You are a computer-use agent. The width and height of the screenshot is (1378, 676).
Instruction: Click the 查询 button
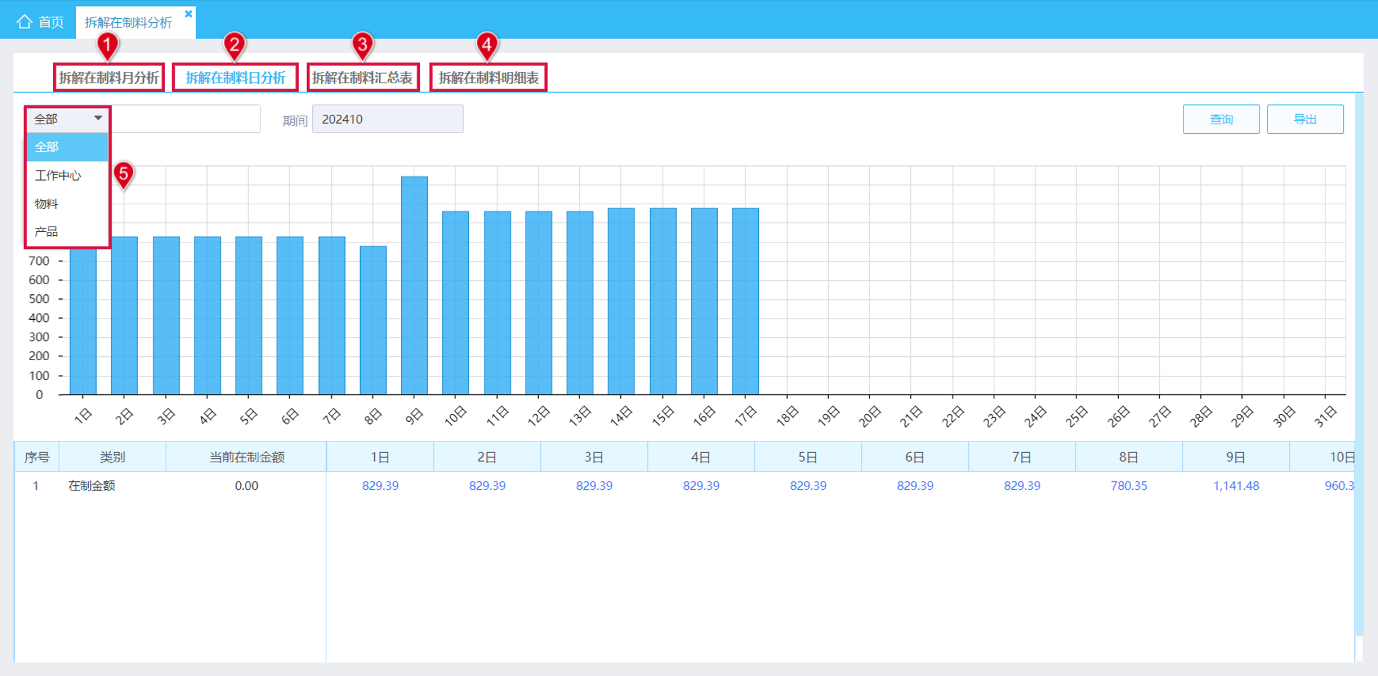[1221, 119]
